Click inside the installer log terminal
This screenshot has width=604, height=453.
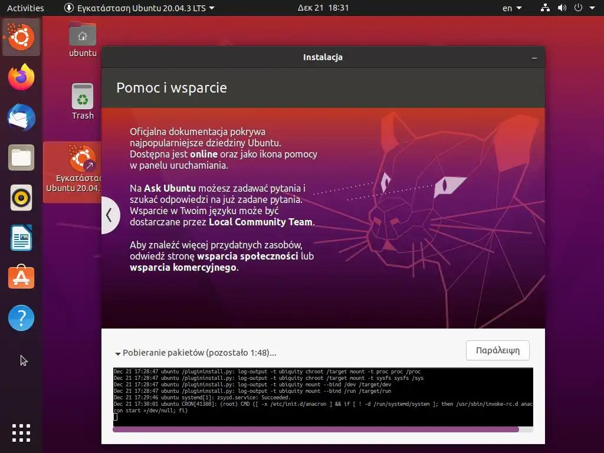click(323, 397)
